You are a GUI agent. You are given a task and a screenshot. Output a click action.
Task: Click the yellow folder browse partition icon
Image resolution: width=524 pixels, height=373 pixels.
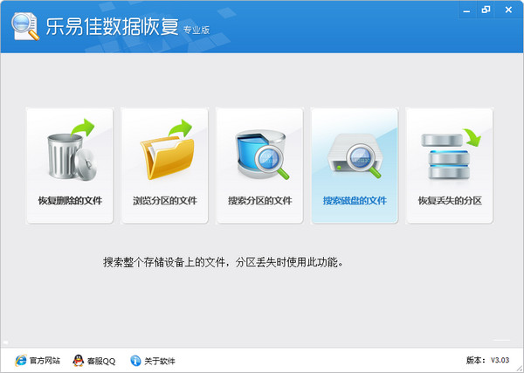(167, 149)
